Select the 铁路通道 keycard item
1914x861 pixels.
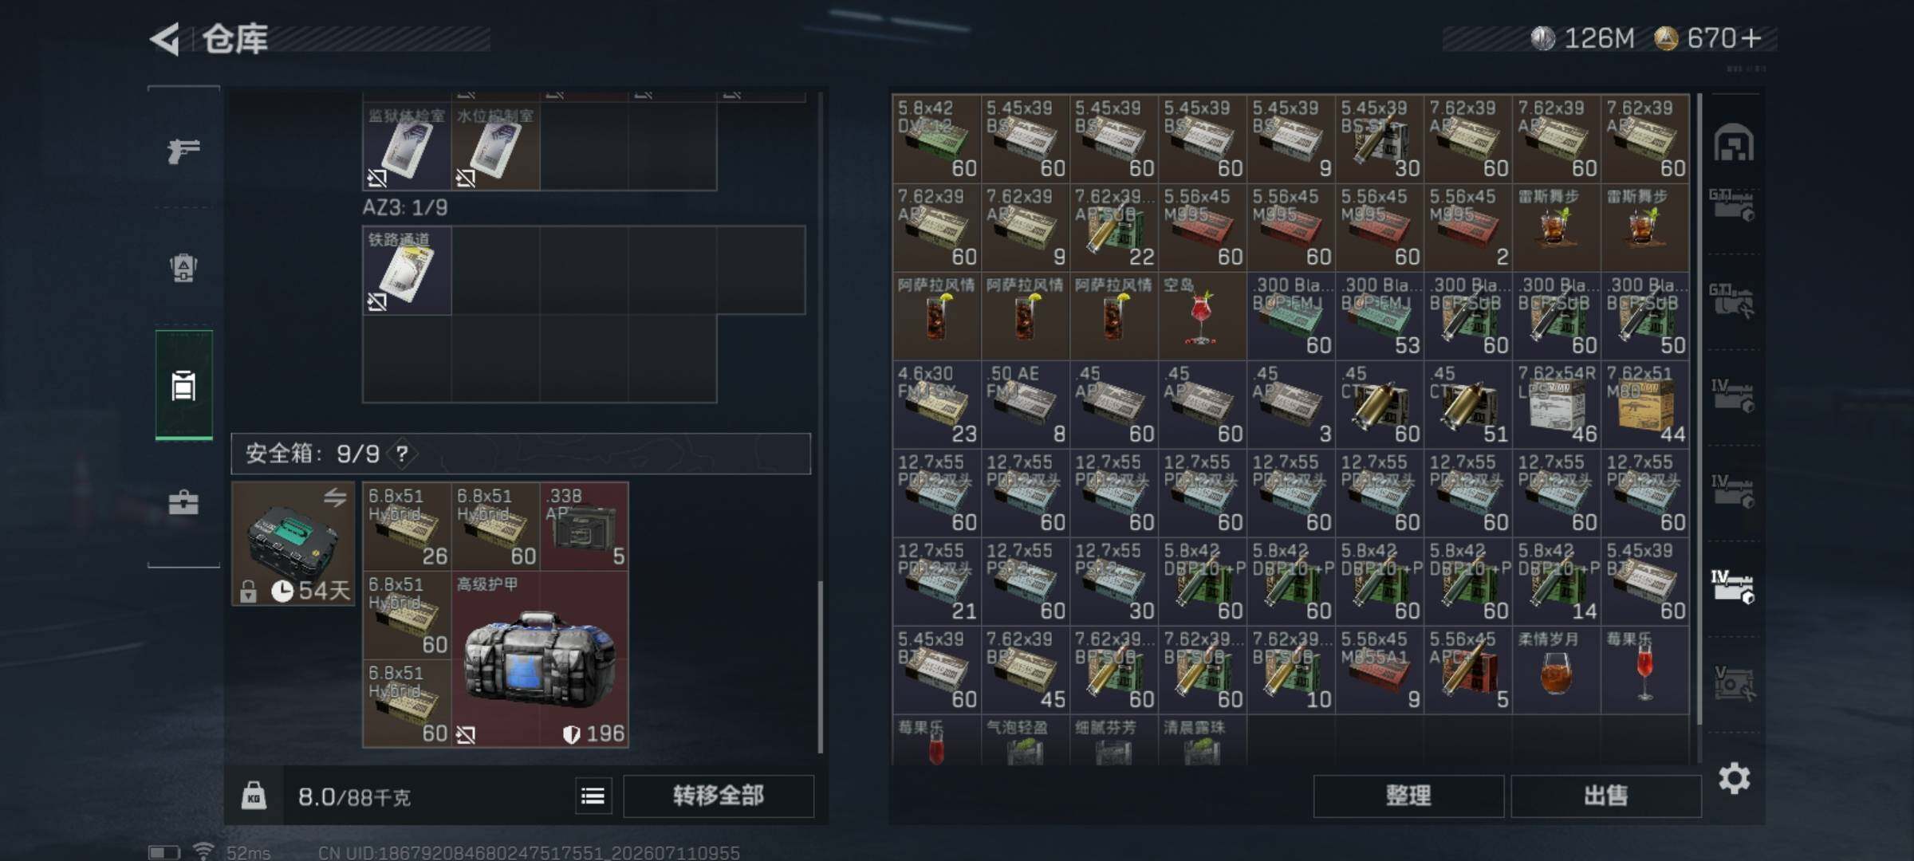point(407,270)
